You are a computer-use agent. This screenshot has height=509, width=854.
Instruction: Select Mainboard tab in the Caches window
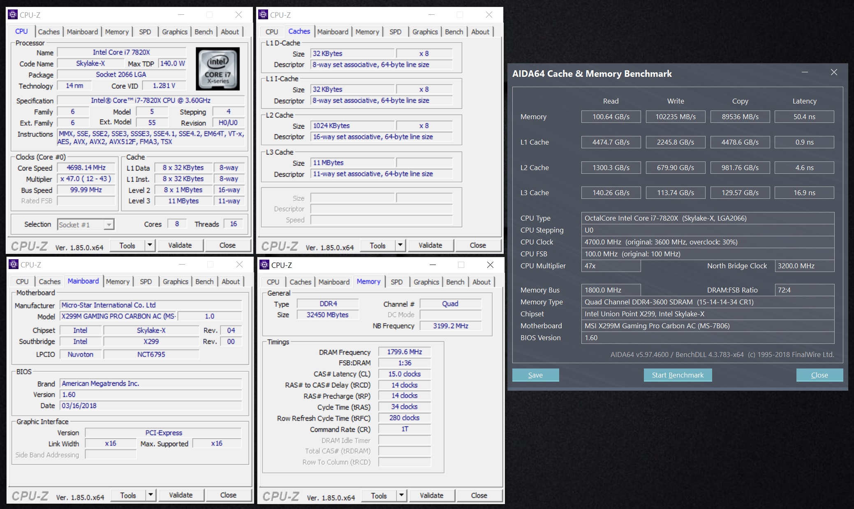point(333,32)
